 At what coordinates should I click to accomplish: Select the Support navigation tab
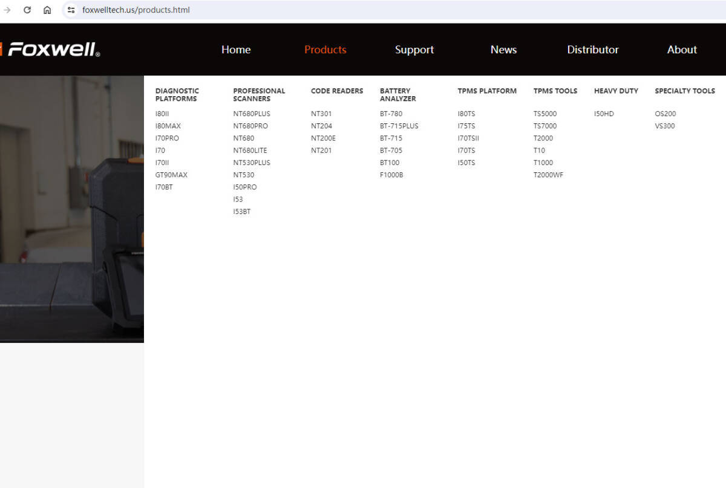414,50
